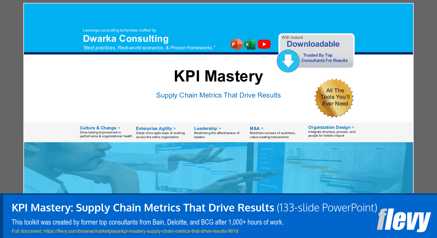
Task: Click 'Maximize success of seamless' description
Action: tap(272, 135)
